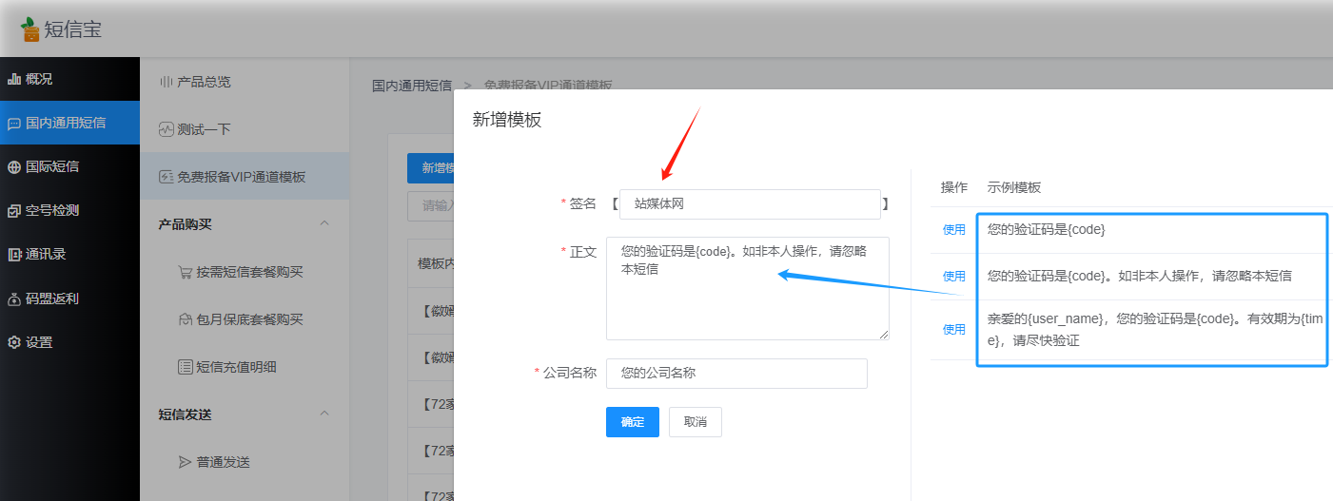Click the money bag icon beside 码盟返利
The height and width of the screenshot is (501, 1333).
tap(14, 299)
